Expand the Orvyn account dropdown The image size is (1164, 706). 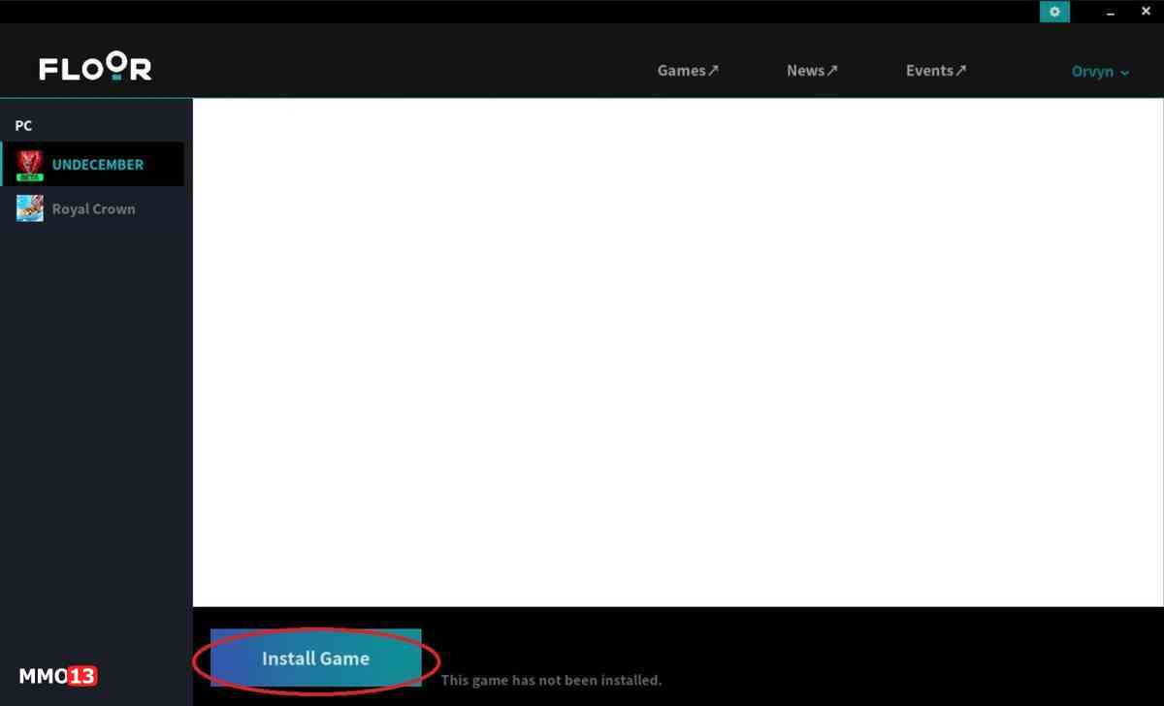coord(1100,72)
